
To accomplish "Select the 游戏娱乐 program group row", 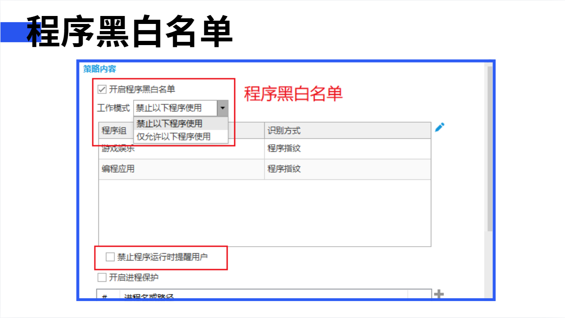I will [181, 149].
